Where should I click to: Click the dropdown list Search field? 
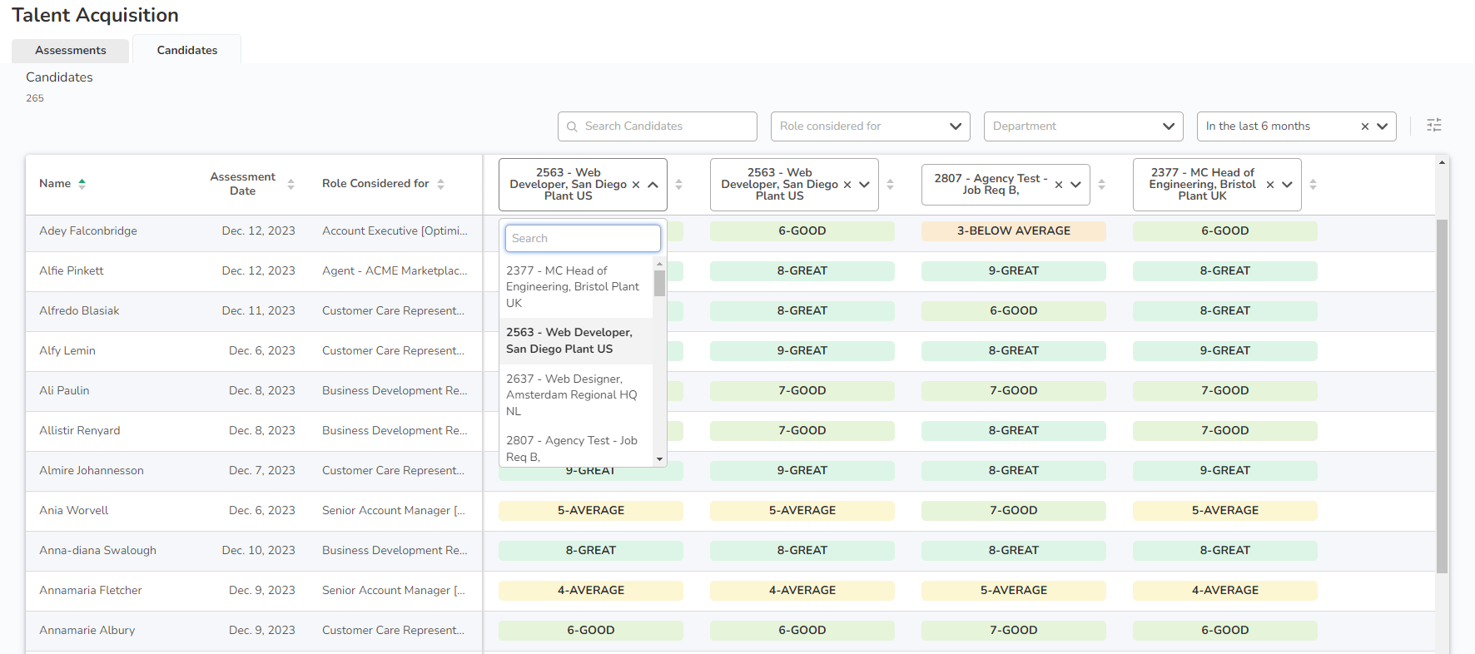tap(583, 239)
